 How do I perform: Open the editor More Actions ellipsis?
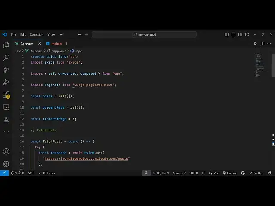pyautogui.click(x=269, y=43)
